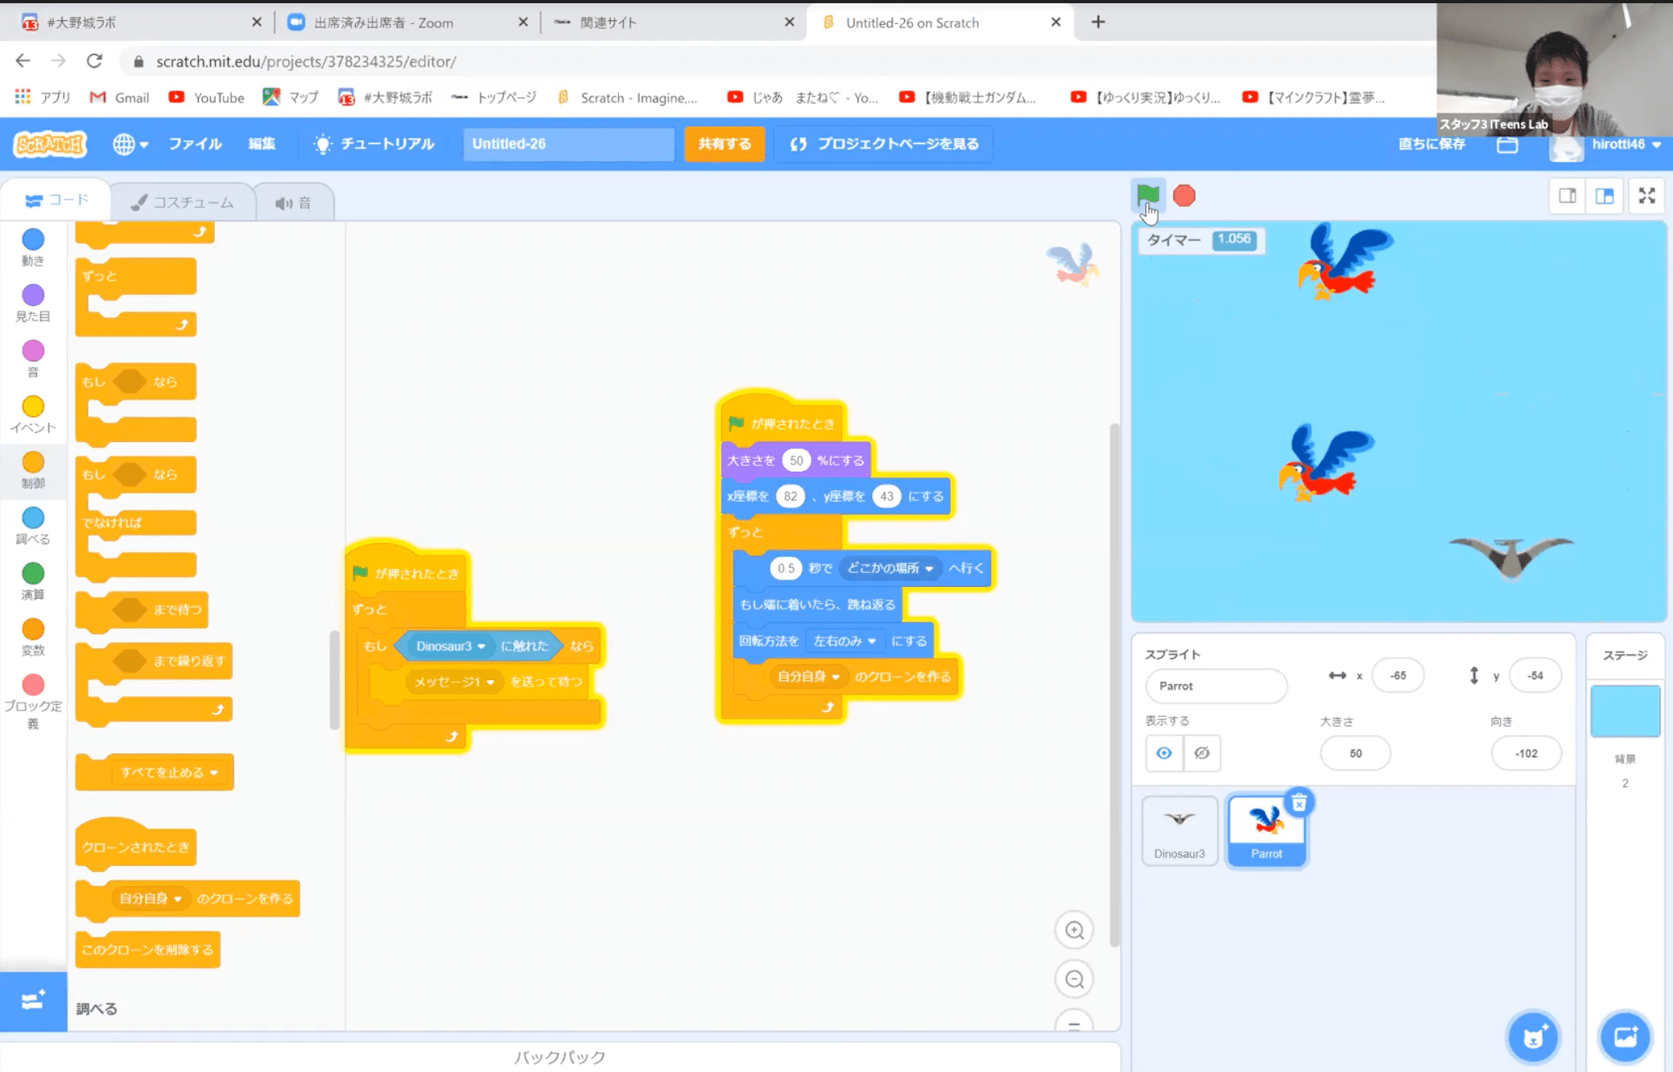Click the 0.5 seconds value in glide block
The image size is (1673, 1072).
pyautogui.click(x=786, y=568)
